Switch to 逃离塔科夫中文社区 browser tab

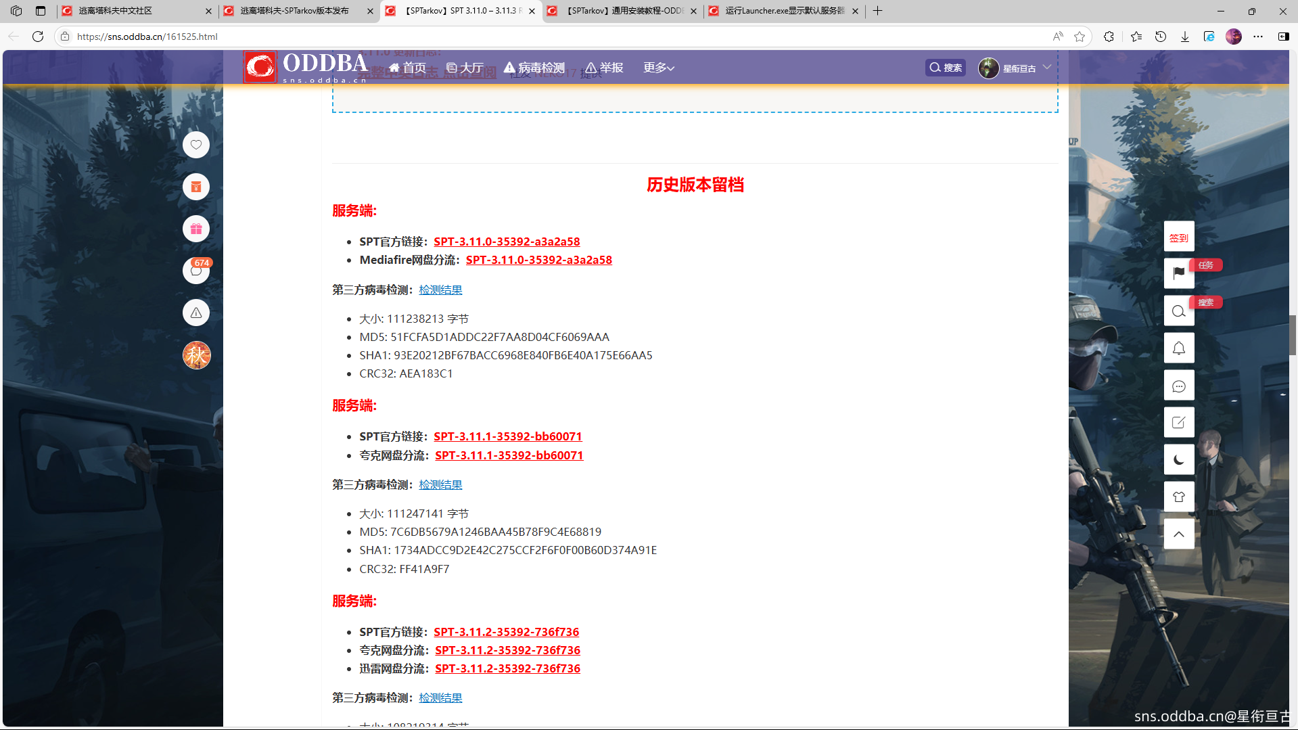[x=135, y=11]
